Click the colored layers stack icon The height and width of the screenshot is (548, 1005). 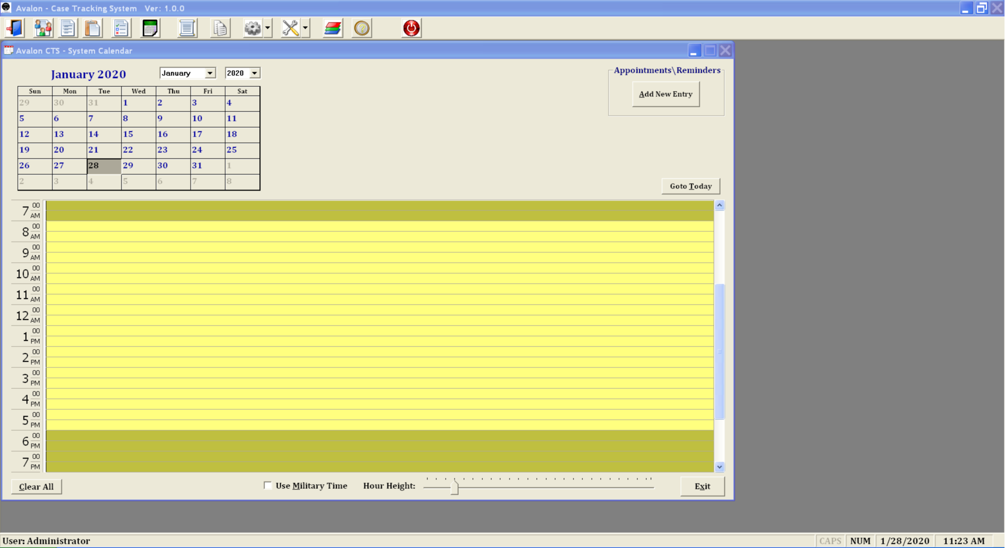click(333, 28)
